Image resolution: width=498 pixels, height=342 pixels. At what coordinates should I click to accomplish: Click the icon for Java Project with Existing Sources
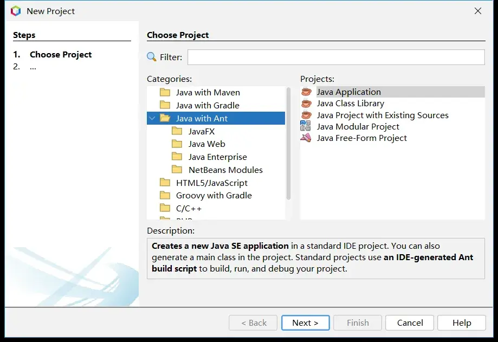pyautogui.click(x=306, y=115)
